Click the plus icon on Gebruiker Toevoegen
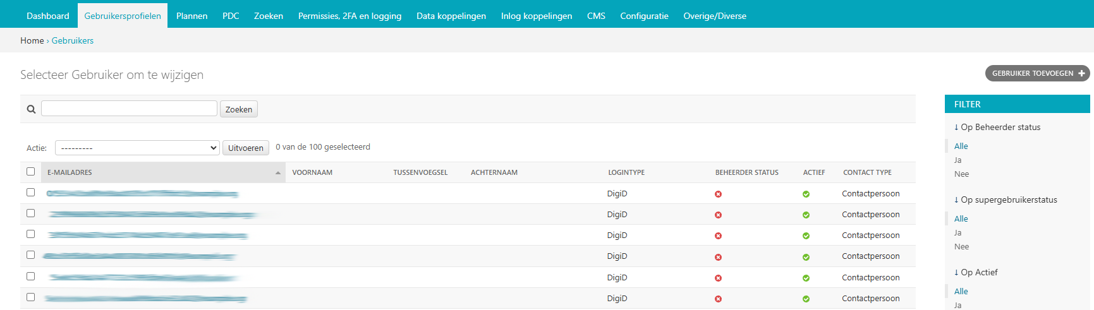 click(x=1081, y=73)
